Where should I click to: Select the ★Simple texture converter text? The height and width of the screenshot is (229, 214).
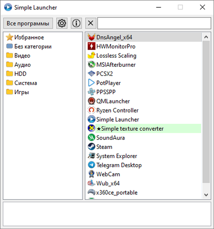click(x=130, y=129)
